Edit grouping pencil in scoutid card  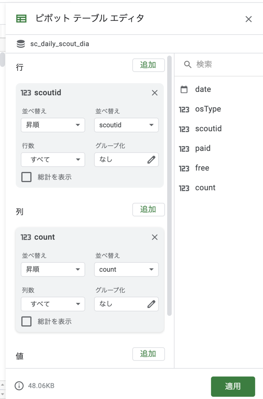151,160
